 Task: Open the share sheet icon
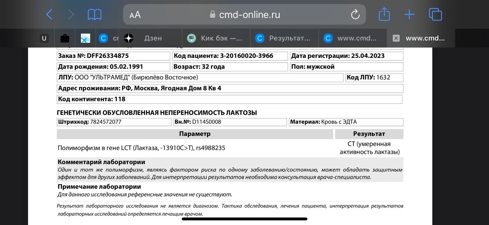[x=384, y=14]
